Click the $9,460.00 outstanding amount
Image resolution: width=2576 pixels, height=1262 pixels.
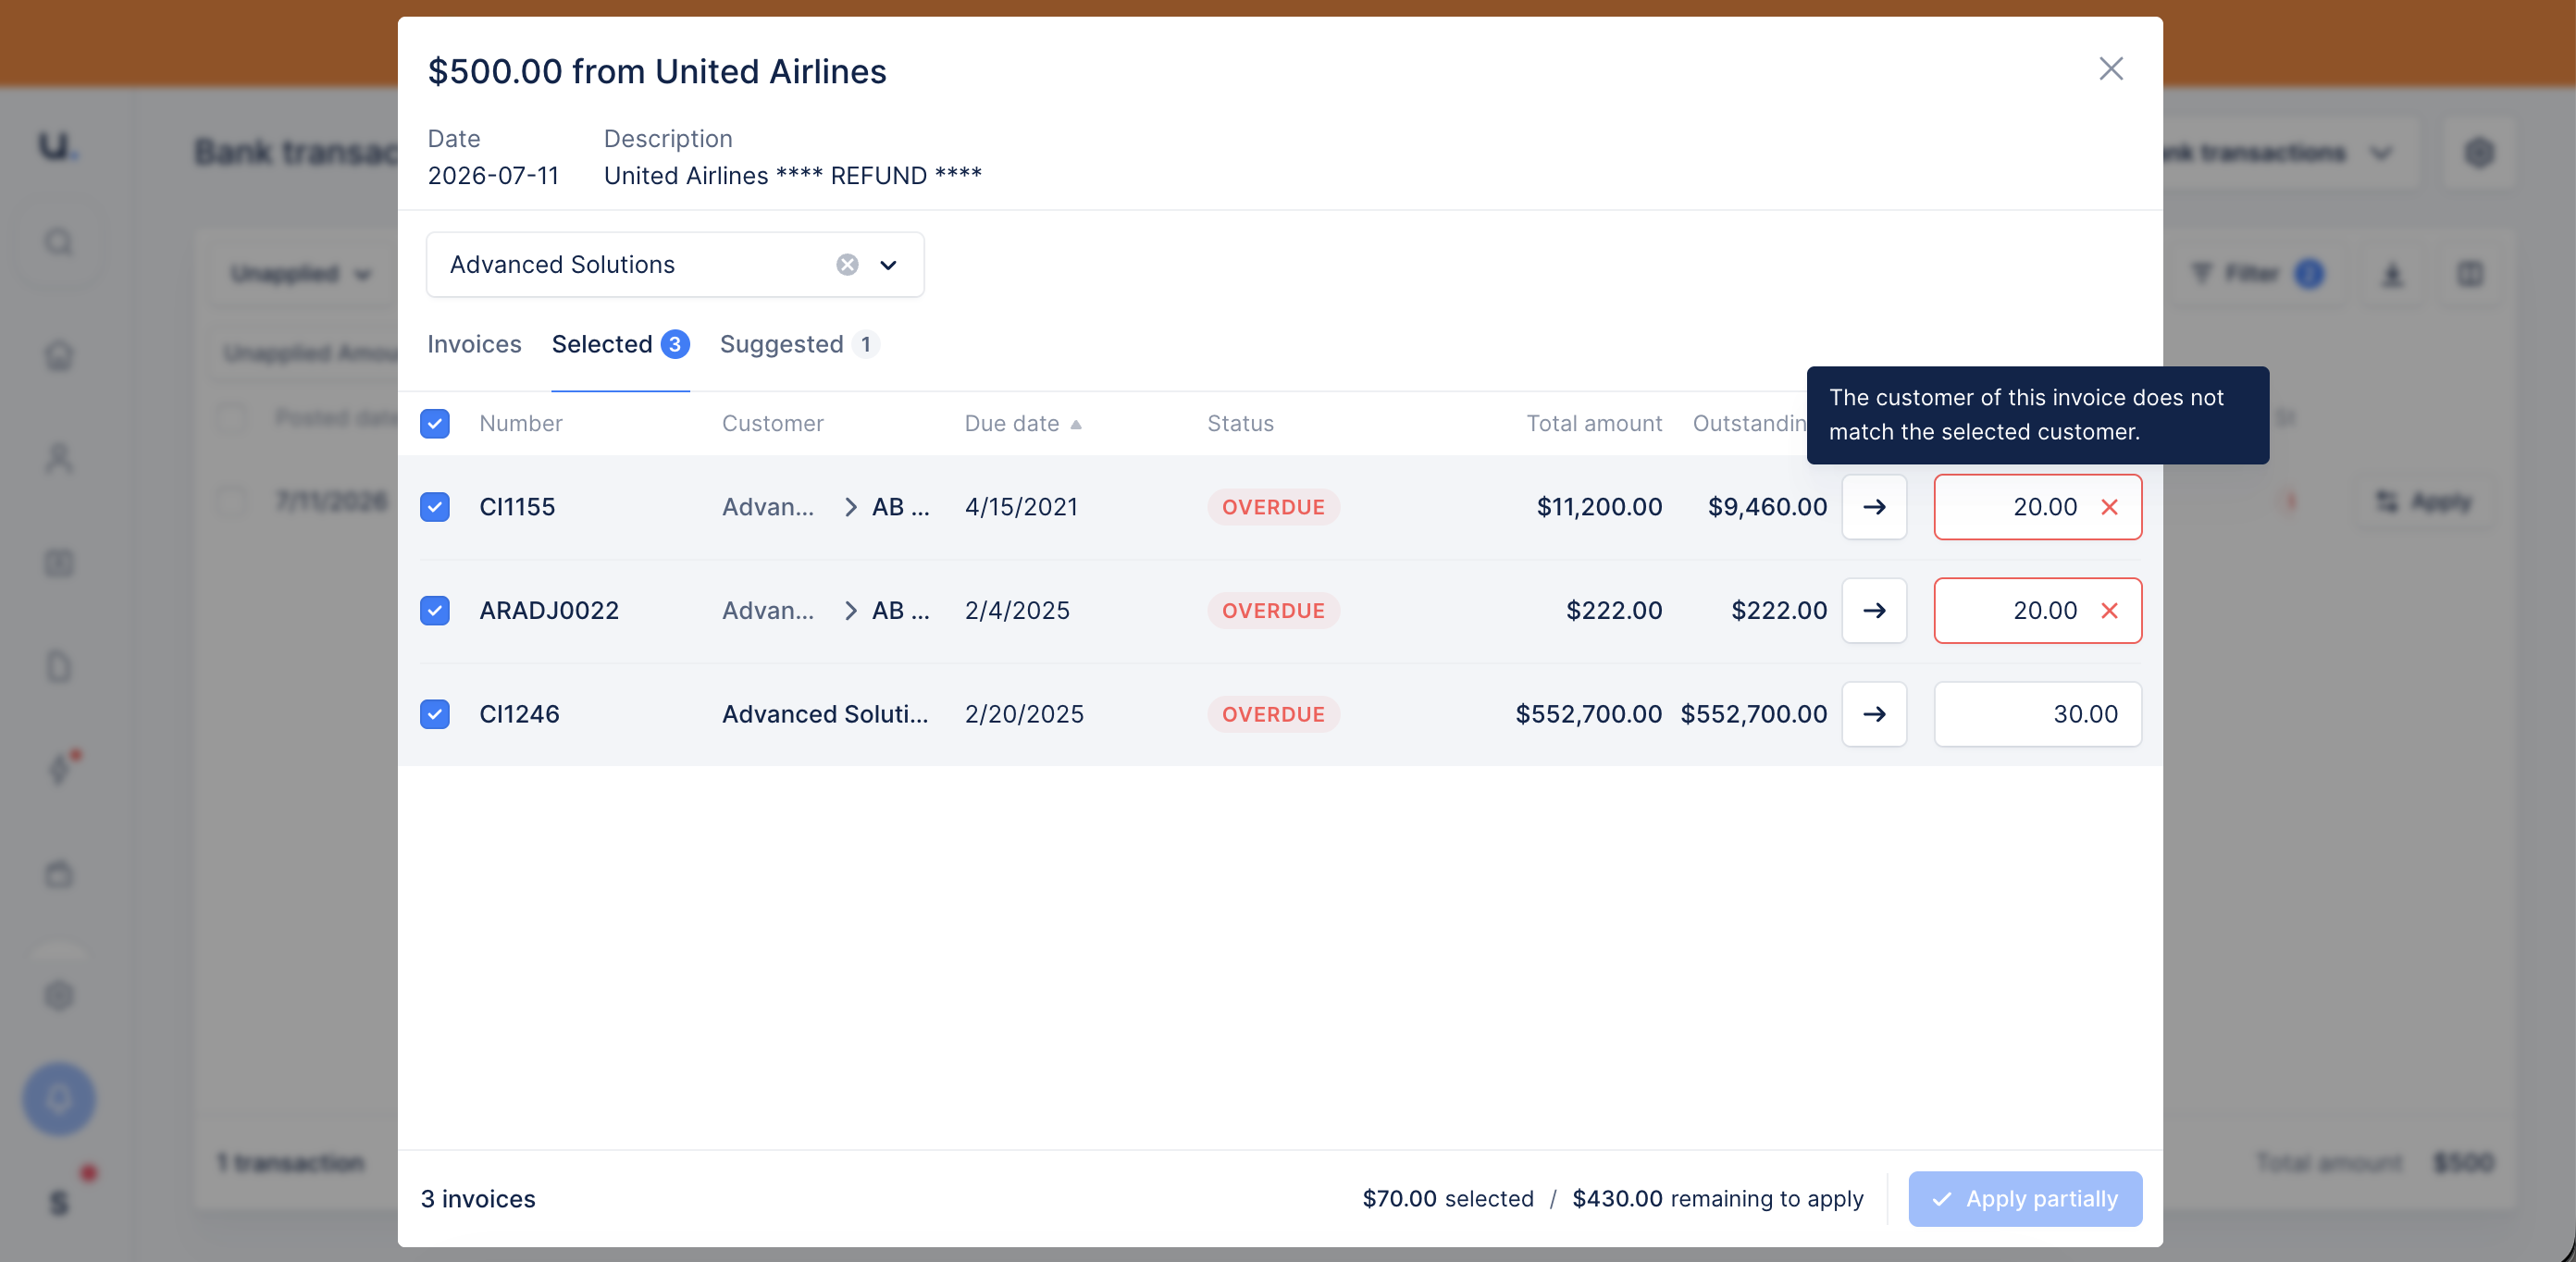[1767, 507]
